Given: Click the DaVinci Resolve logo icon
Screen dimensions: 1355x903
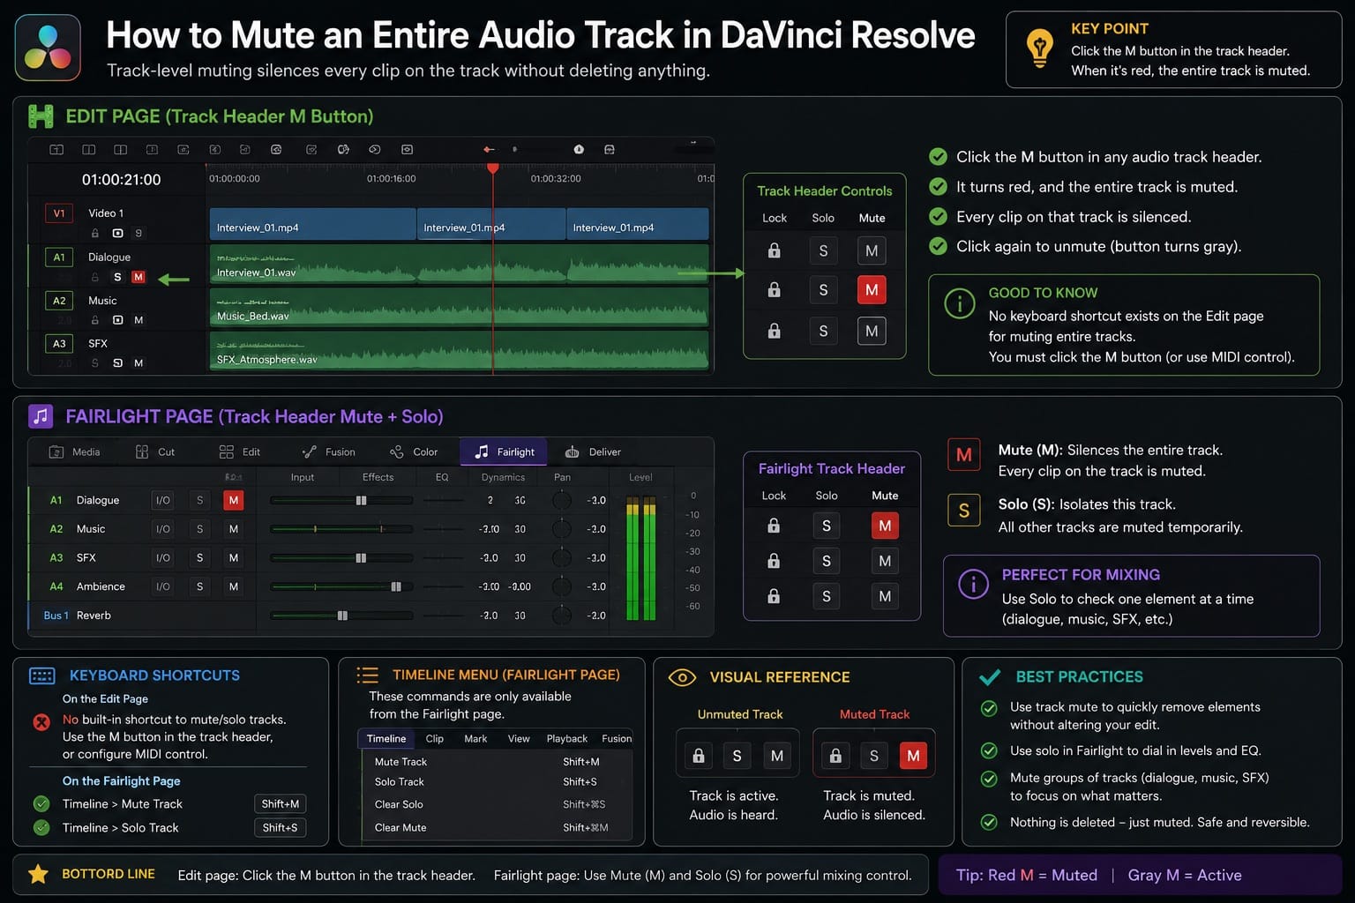Looking at the screenshot, I should (48, 47).
